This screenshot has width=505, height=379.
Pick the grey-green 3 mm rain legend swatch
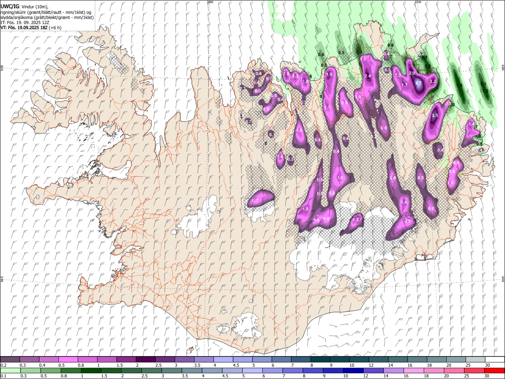[x=172, y=370]
